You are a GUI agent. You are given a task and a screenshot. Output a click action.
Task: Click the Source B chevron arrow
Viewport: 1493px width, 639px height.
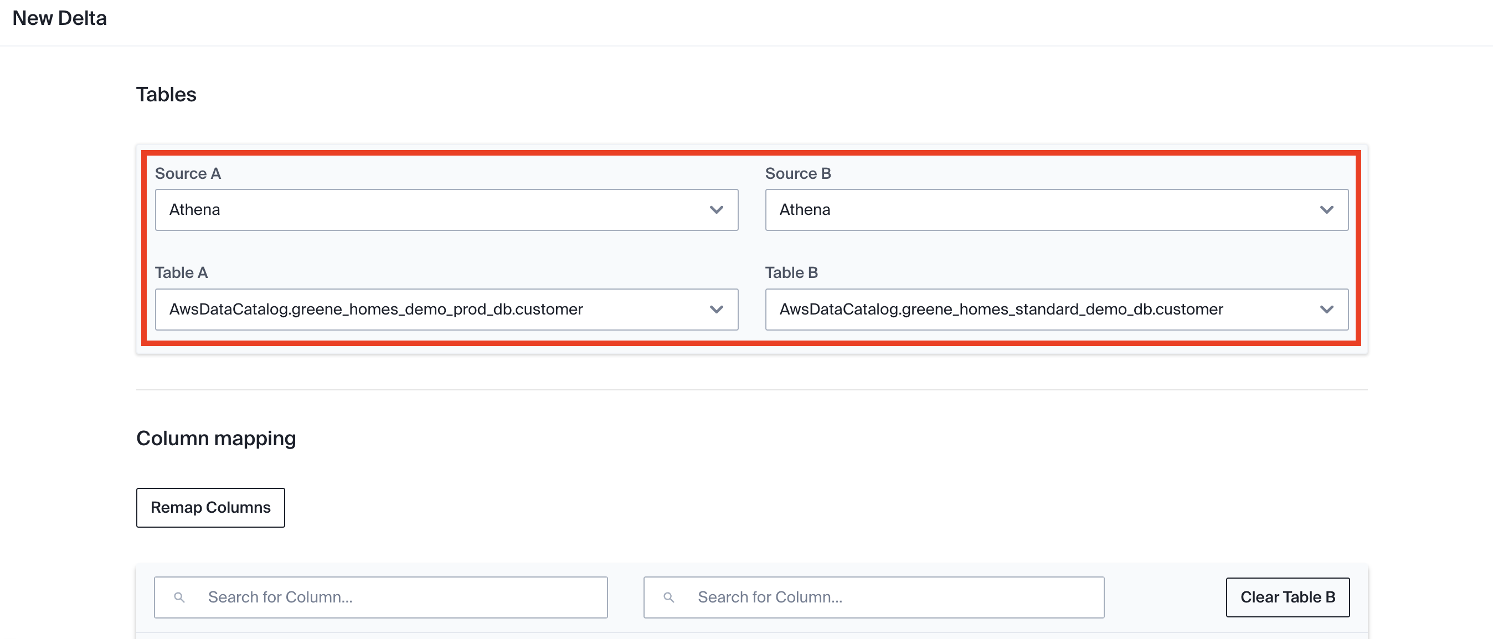click(1326, 210)
